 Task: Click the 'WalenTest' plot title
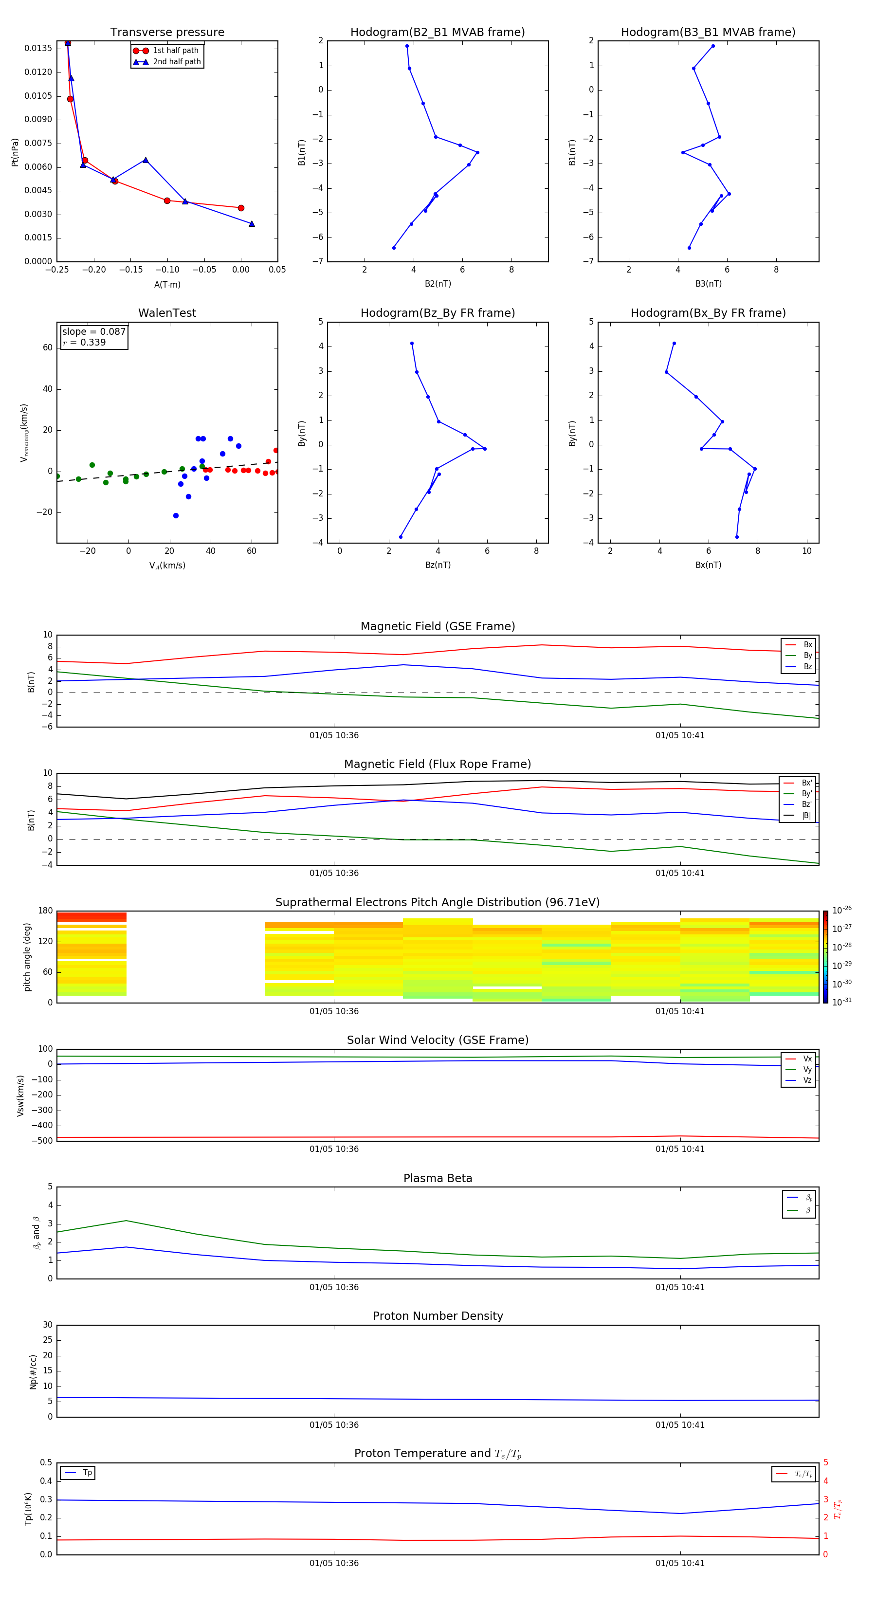167,313
